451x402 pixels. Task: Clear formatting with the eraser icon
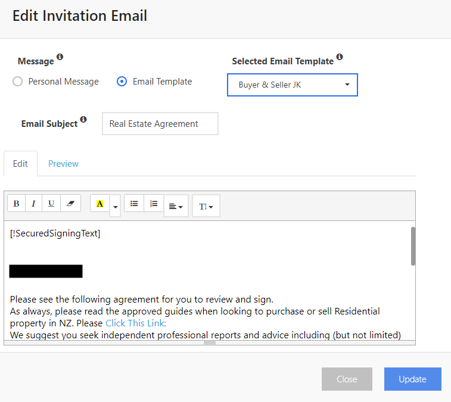coord(70,204)
